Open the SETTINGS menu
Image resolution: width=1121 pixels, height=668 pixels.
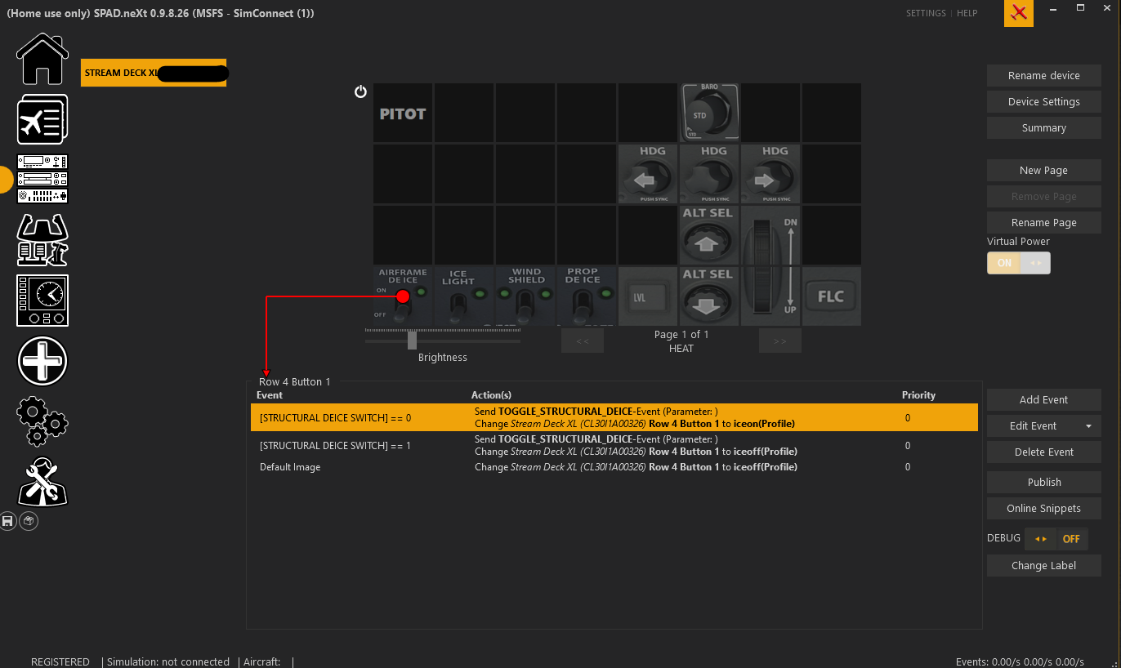926,13
